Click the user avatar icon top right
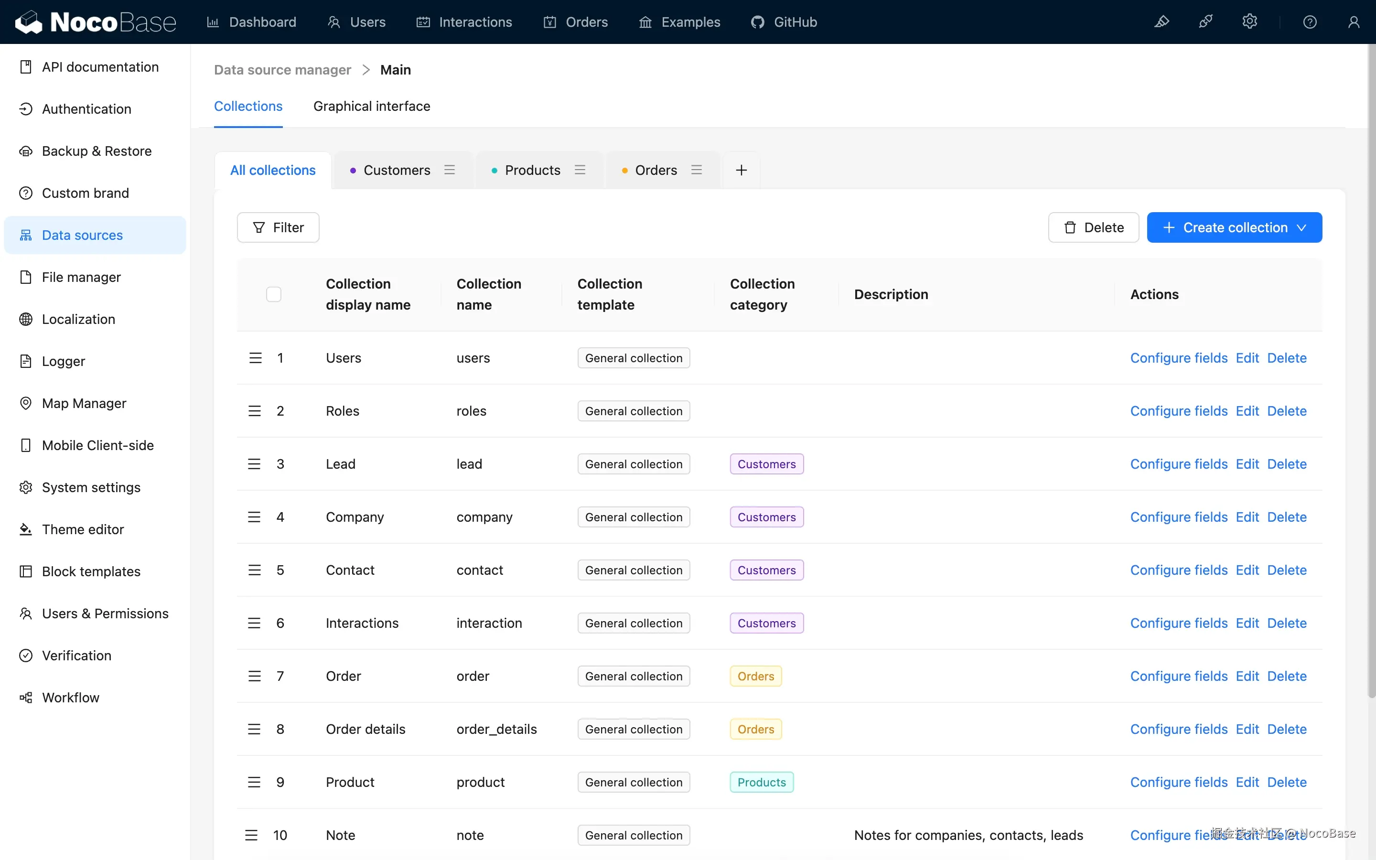Image resolution: width=1376 pixels, height=860 pixels. pyautogui.click(x=1354, y=21)
